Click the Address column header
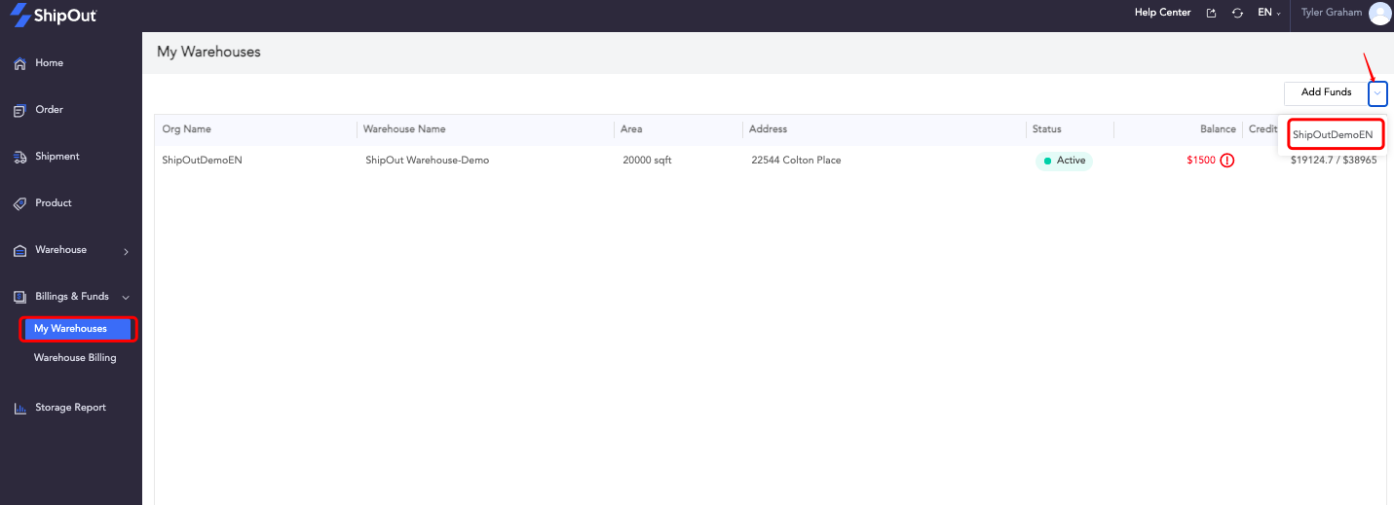The height and width of the screenshot is (505, 1394). (768, 129)
